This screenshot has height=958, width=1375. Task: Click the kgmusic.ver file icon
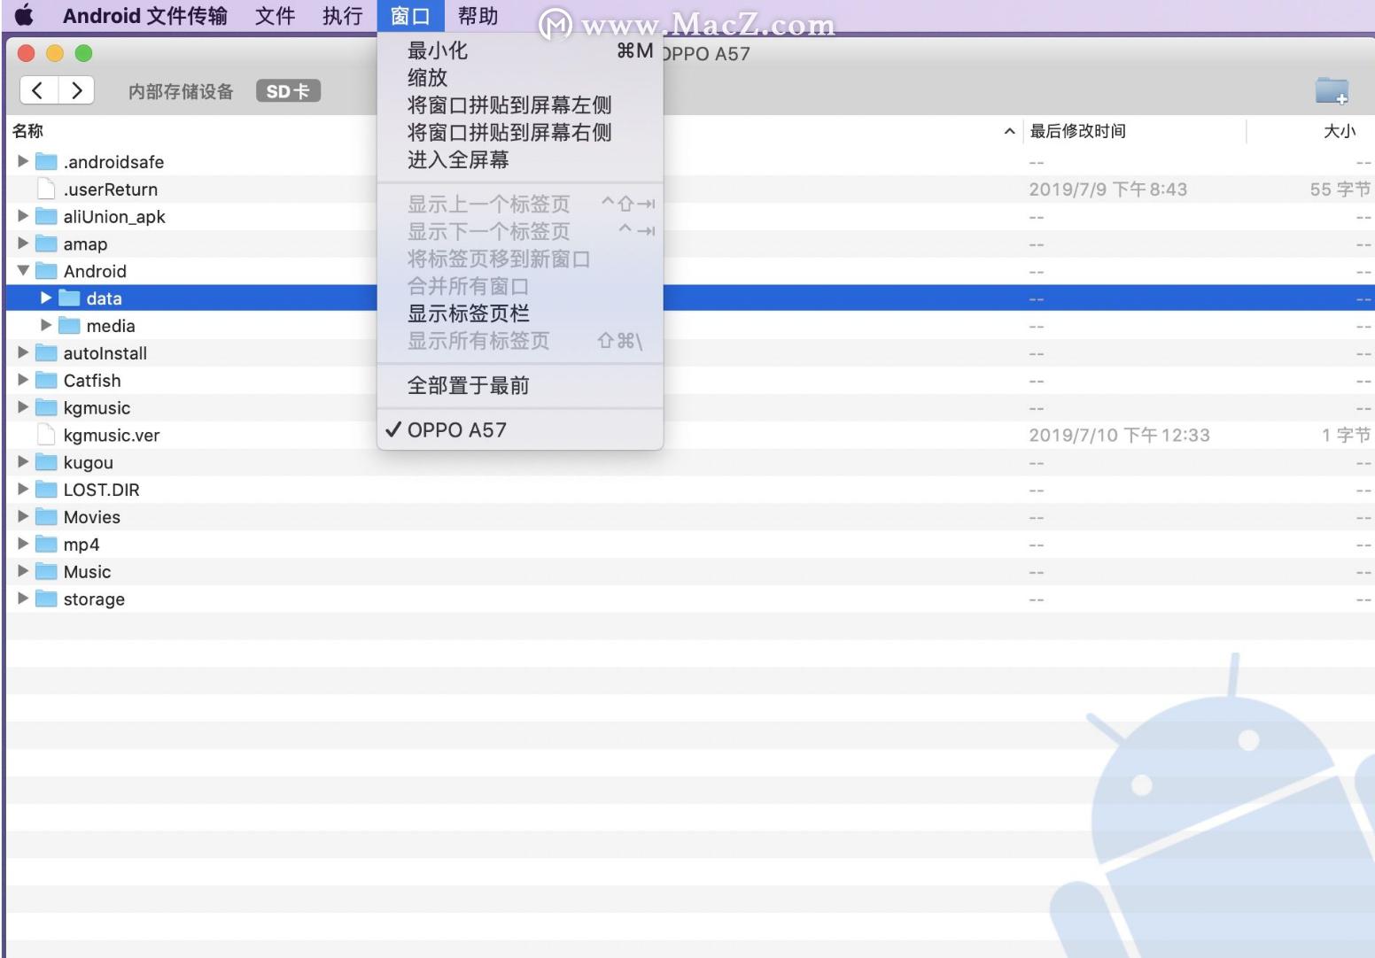[x=44, y=434]
